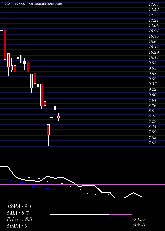Click the white candle just above 8.6
Viewport: 165px width, 231px height.
[x=55, y=108]
